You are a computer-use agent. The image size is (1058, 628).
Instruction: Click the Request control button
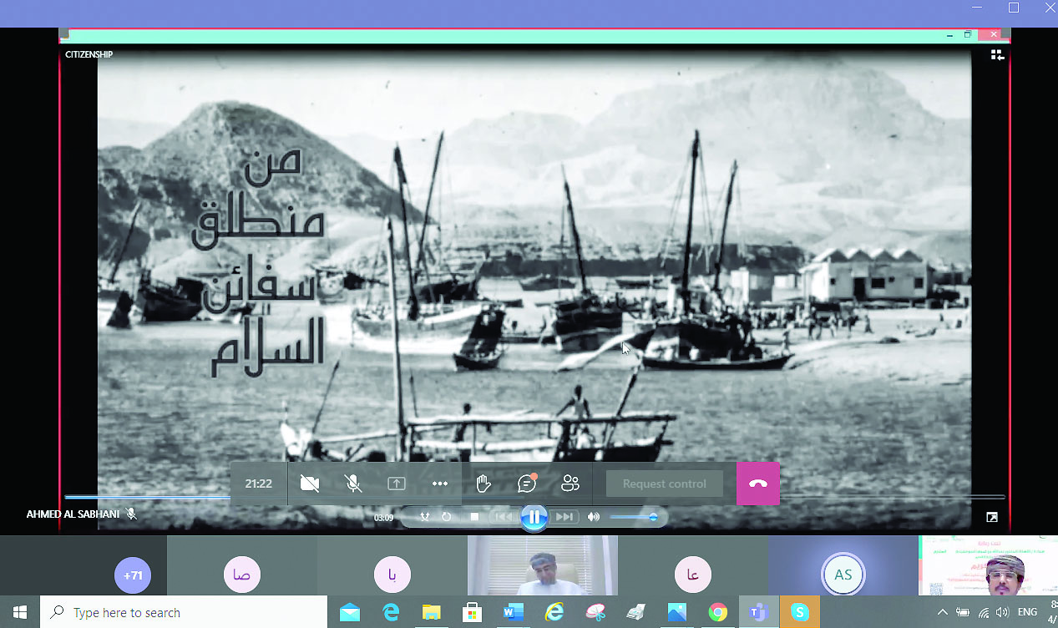(664, 484)
